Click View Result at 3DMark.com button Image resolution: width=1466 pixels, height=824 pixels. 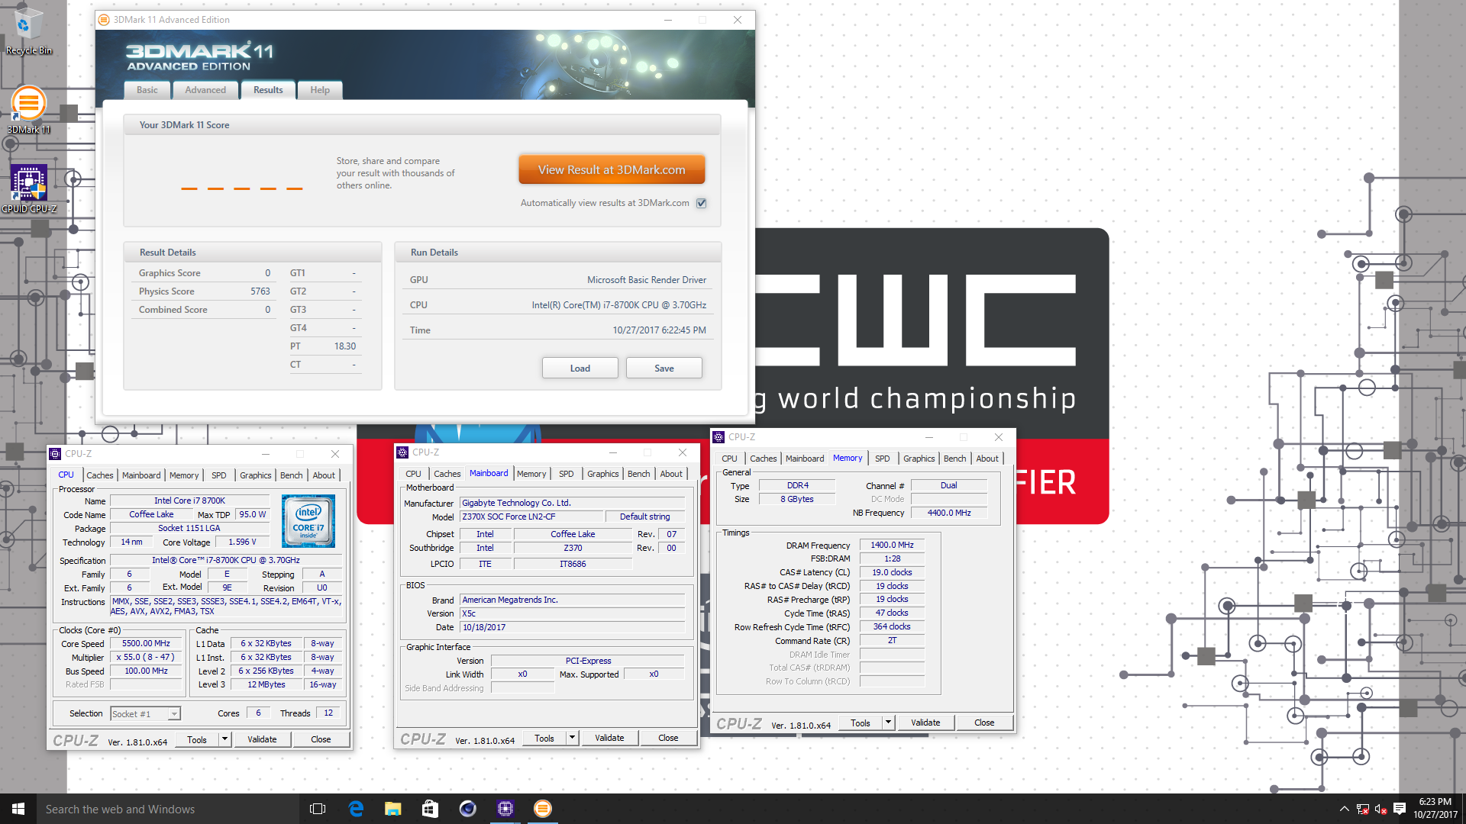(x=612, y=169)
